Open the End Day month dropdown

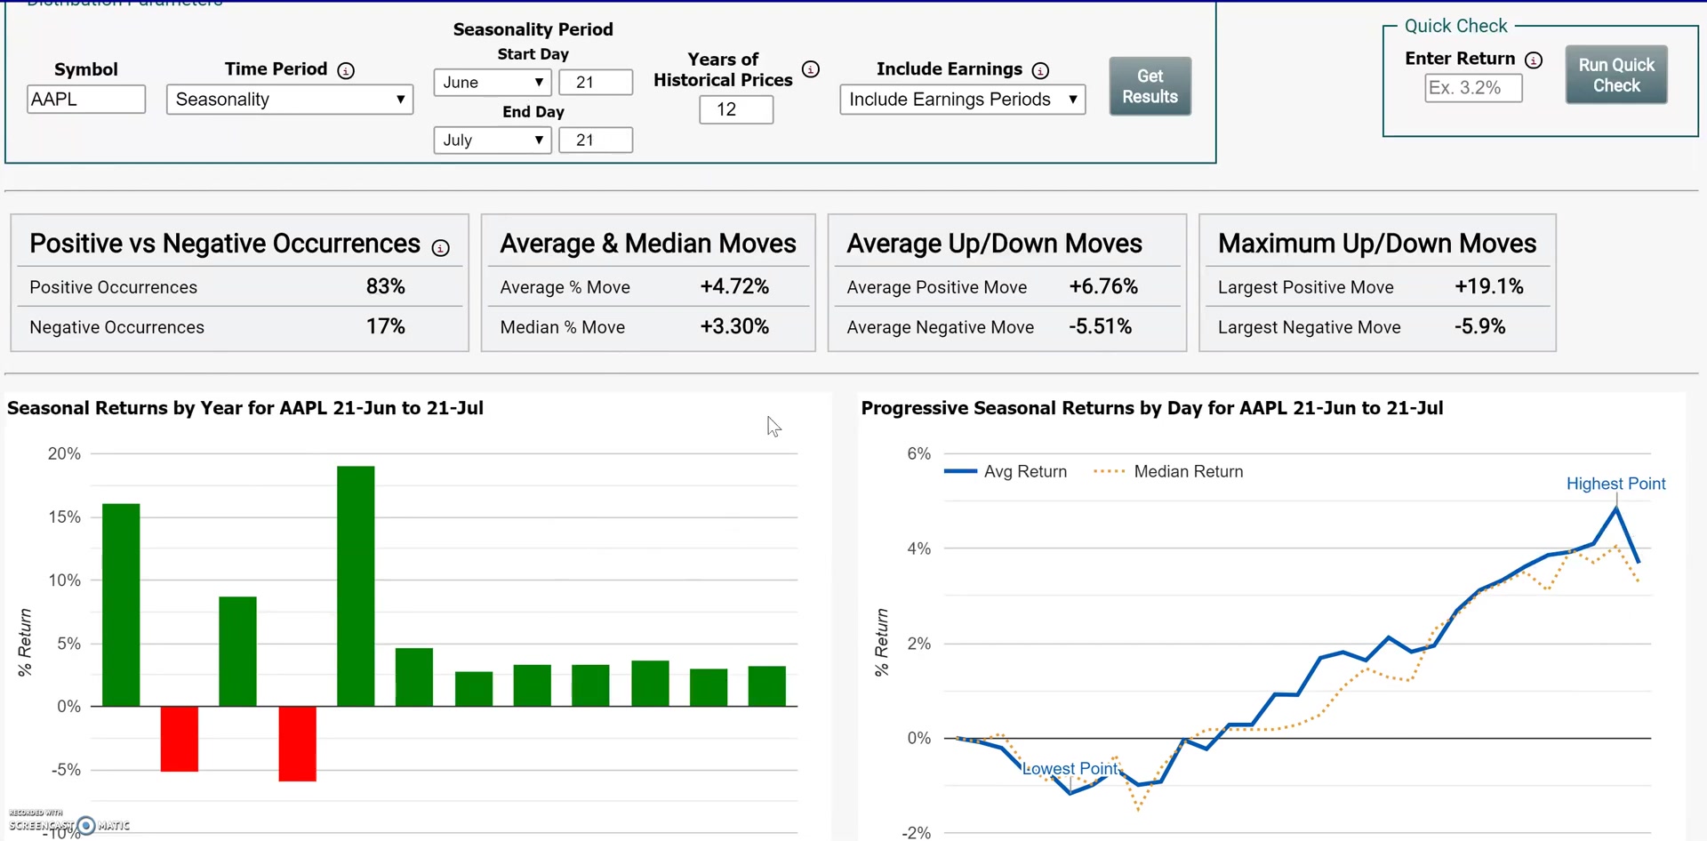492,140
